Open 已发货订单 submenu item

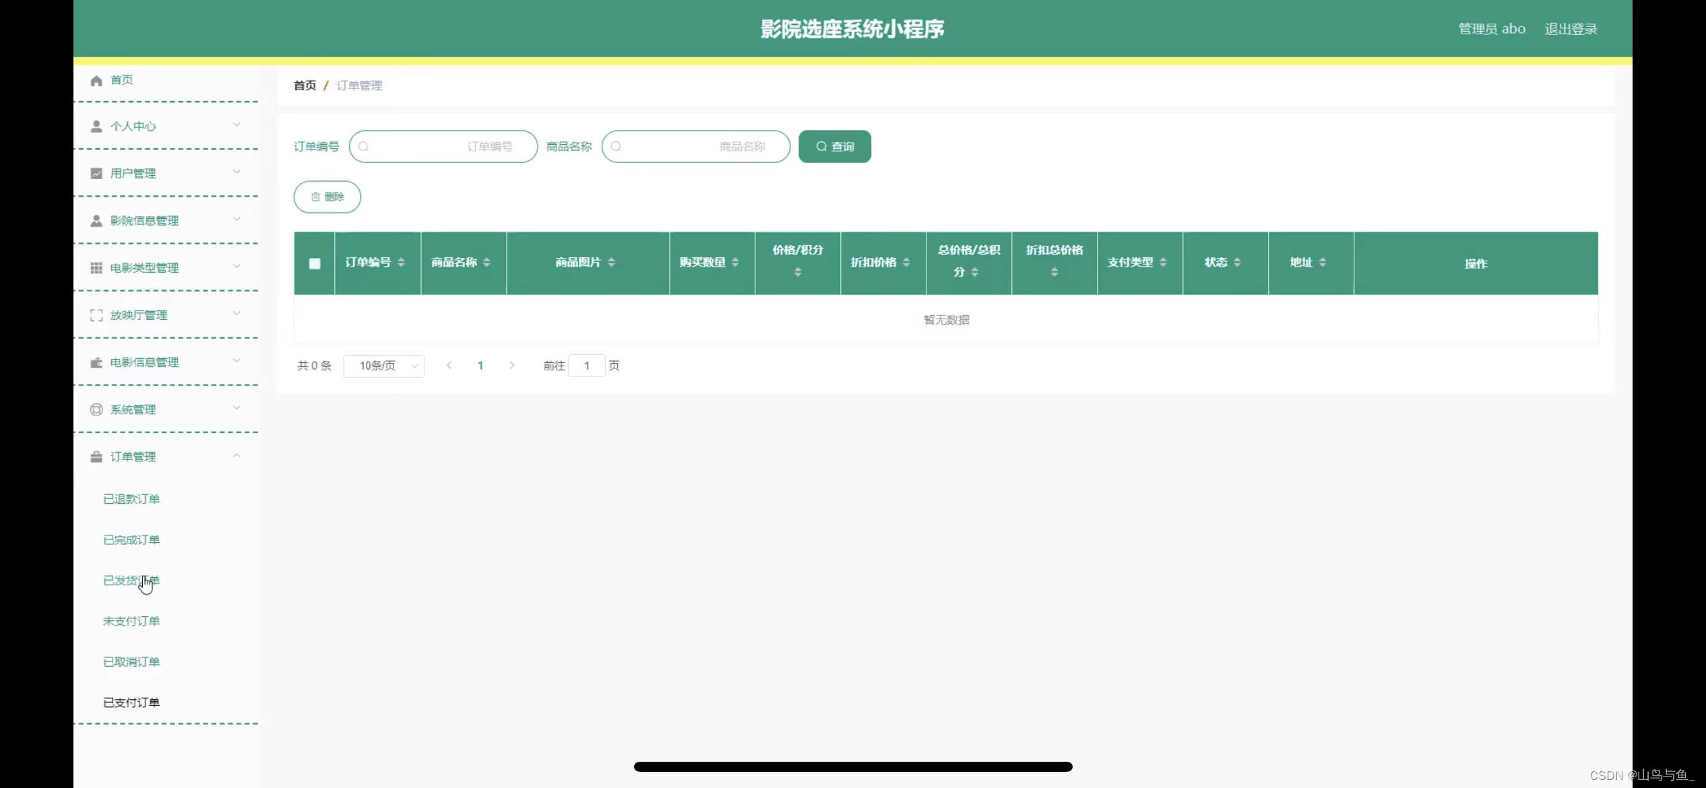[x=131, y=581]
